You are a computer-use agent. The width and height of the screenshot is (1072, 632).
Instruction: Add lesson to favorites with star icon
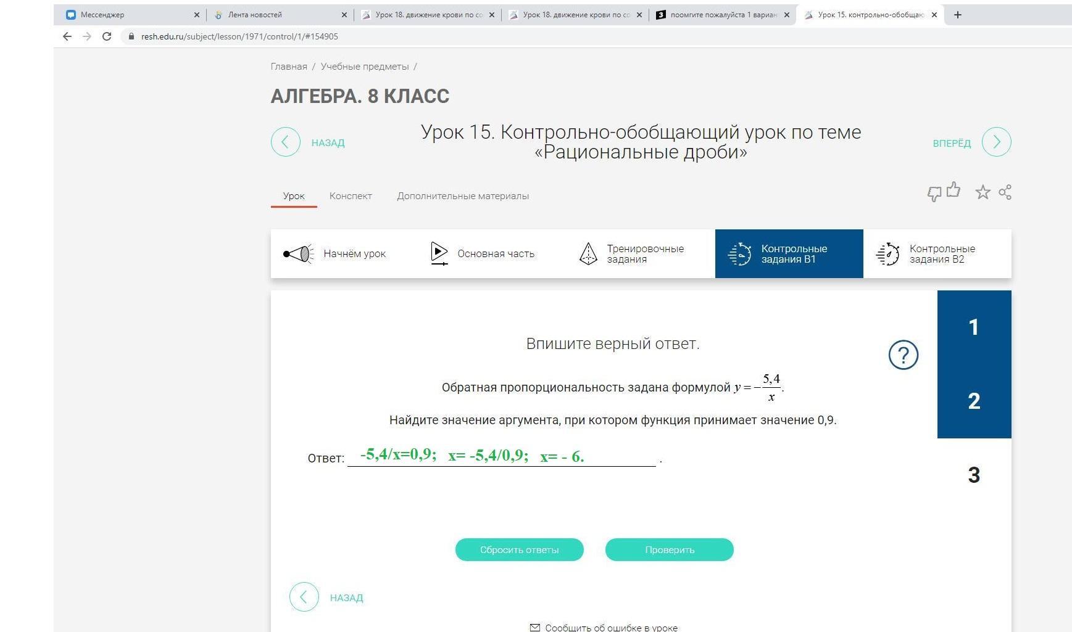(x=983, y=192)
